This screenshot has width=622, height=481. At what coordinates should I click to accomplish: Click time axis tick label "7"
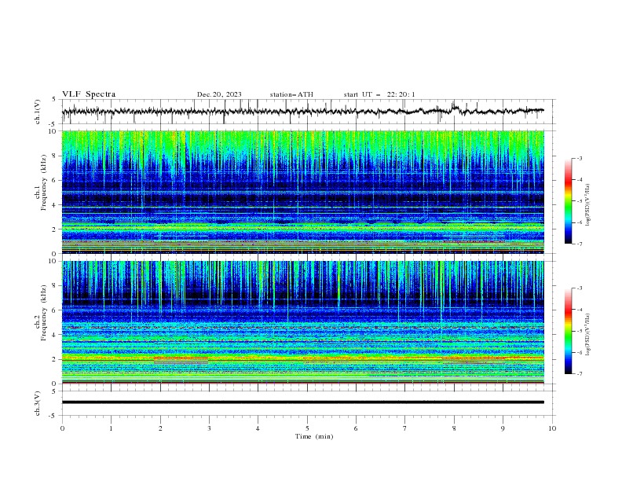click(405, 428)
